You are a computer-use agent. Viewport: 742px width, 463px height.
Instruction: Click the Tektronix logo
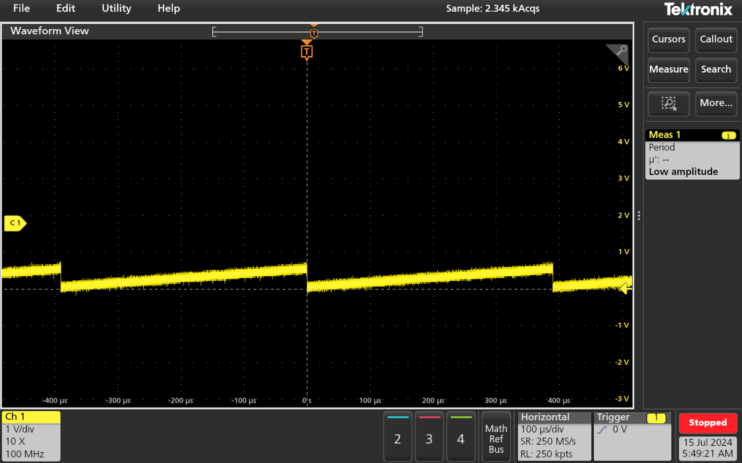pyautogui.click(x=698, y=9)
